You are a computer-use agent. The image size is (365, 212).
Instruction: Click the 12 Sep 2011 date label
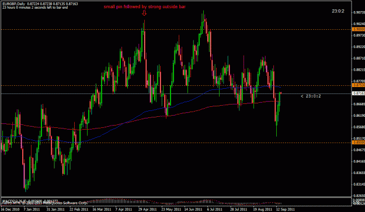(x=286, y=209)
